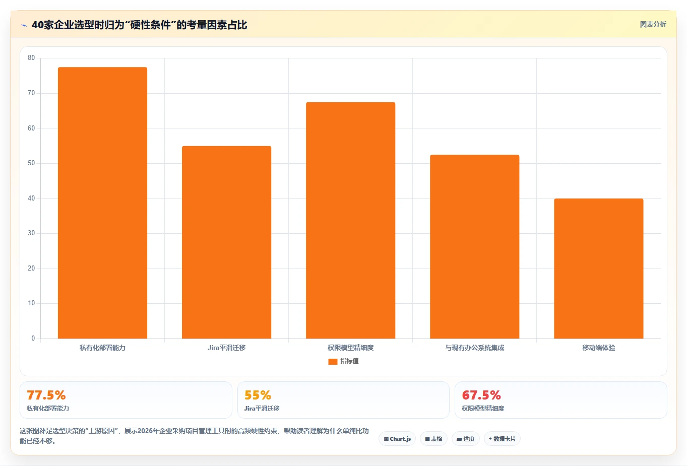Image resolution: width=687 pixels, height=466 pixels.
Task: Open the 77.5% 私有化部署能力 stat card
Action: [126, 400]
